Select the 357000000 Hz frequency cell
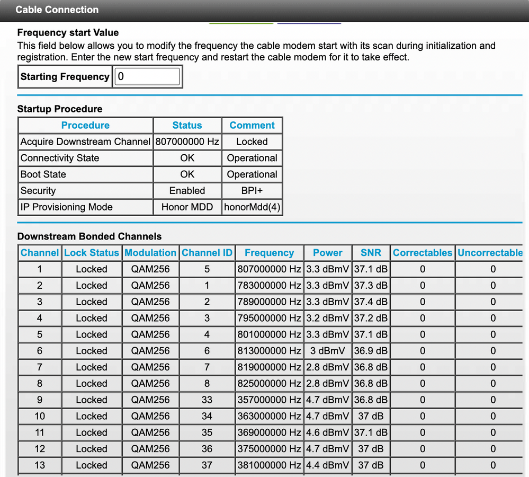The height and width of the screenshot is (477, 529). (270, 400)
